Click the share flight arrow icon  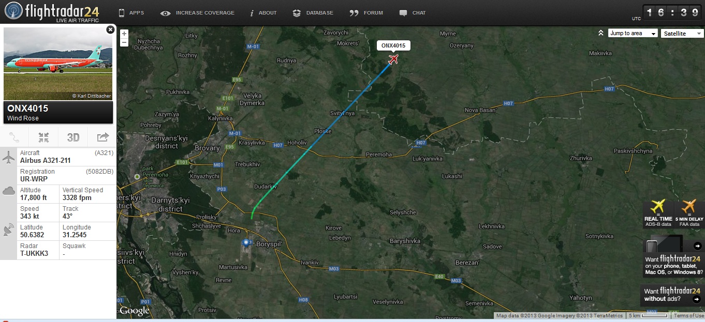pyautogui.click(x=102, y=137)
